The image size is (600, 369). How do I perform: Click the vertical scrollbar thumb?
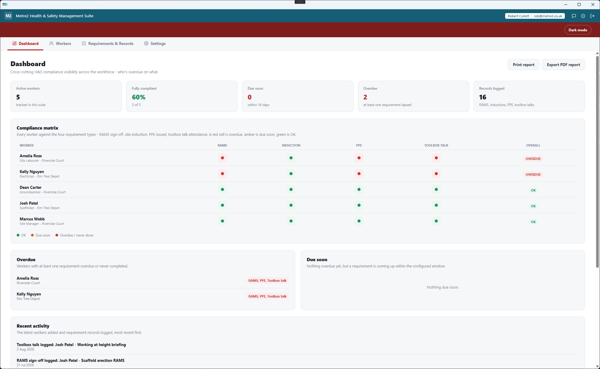click(597, 162)
